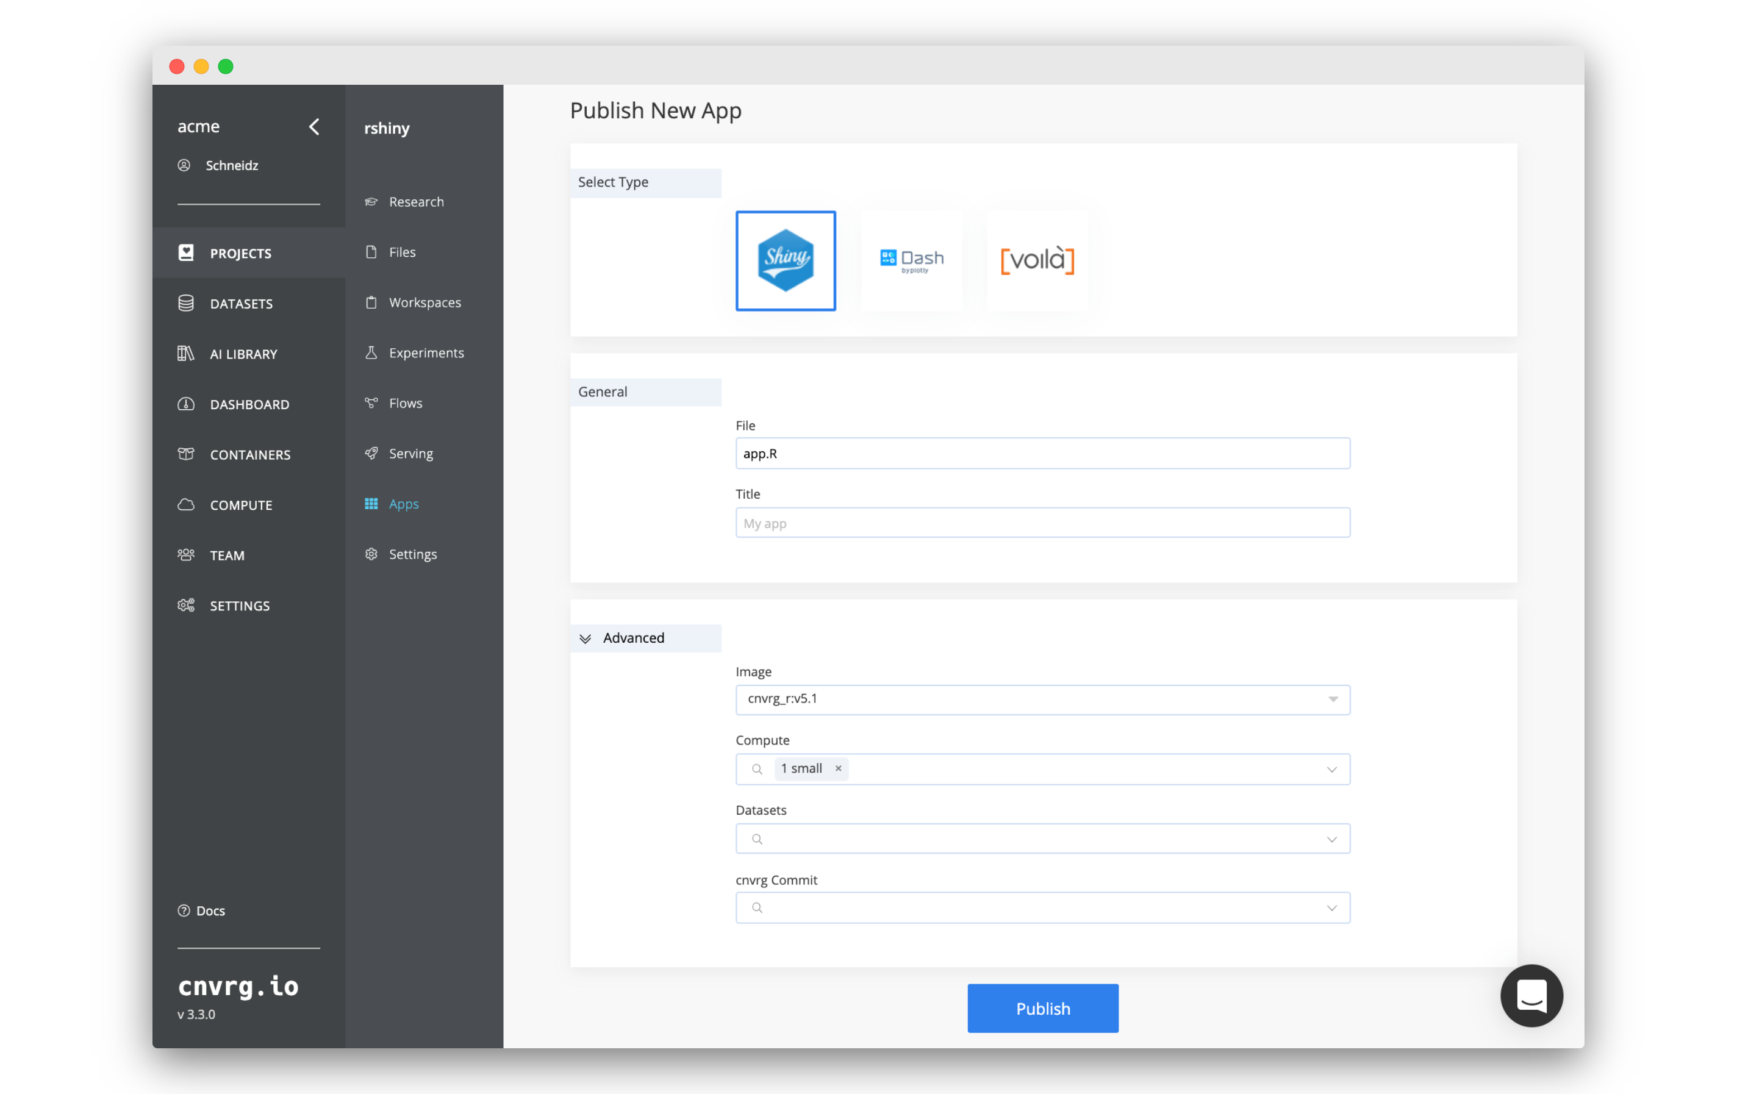Click the live chat support icon
The height and width of the screenshot is (1094, 1737).
(1533, 997)
